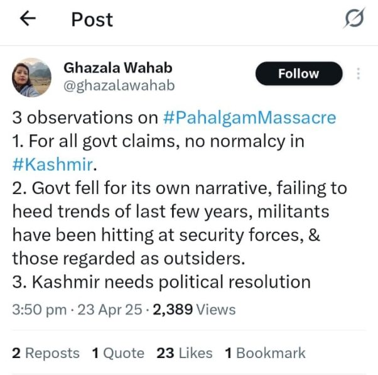The height and width of the screenshot is (375, 378).
Task: Open the three-dot more options menu
Action: pos(359,73)
